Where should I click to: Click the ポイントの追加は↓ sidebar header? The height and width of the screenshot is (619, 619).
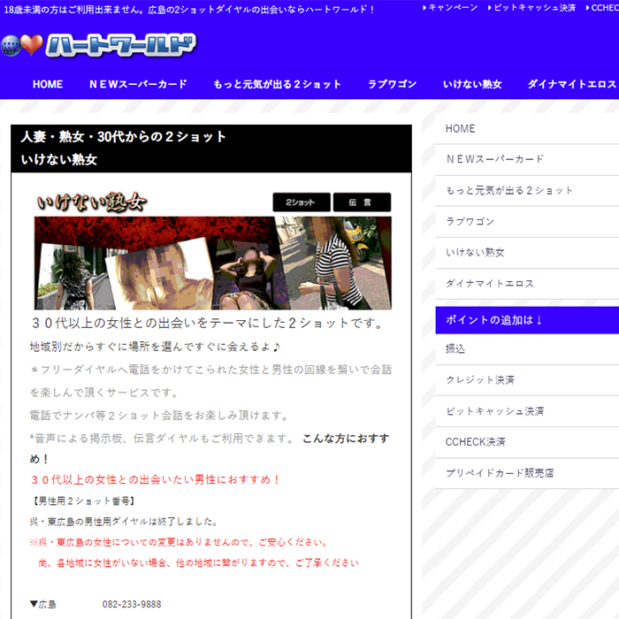(x=527, y=320)
